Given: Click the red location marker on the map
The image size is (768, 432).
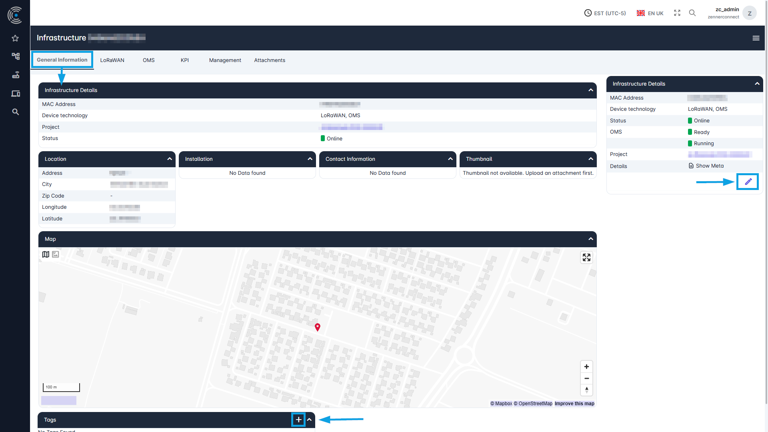Looking at the screenshot, I should (x=317, y=327).
